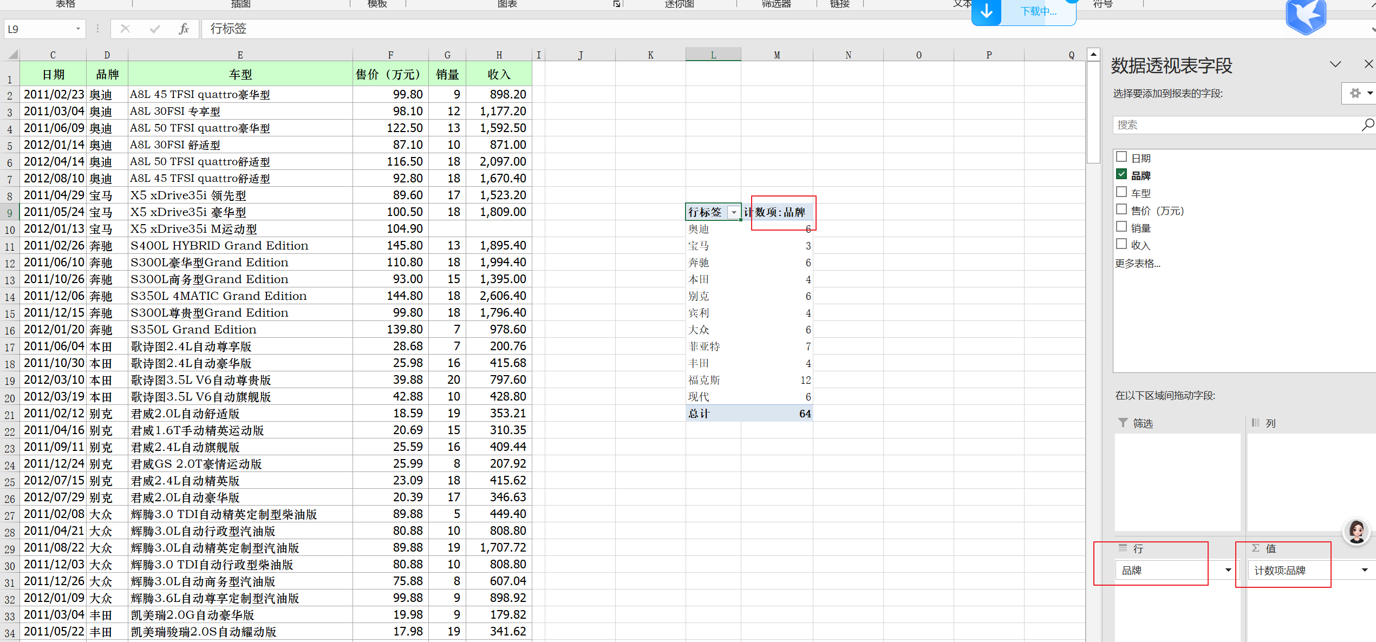The image size is (1376, 642).
Task: Open the chart group dialog launcher icon
Action: coord(616,4)
